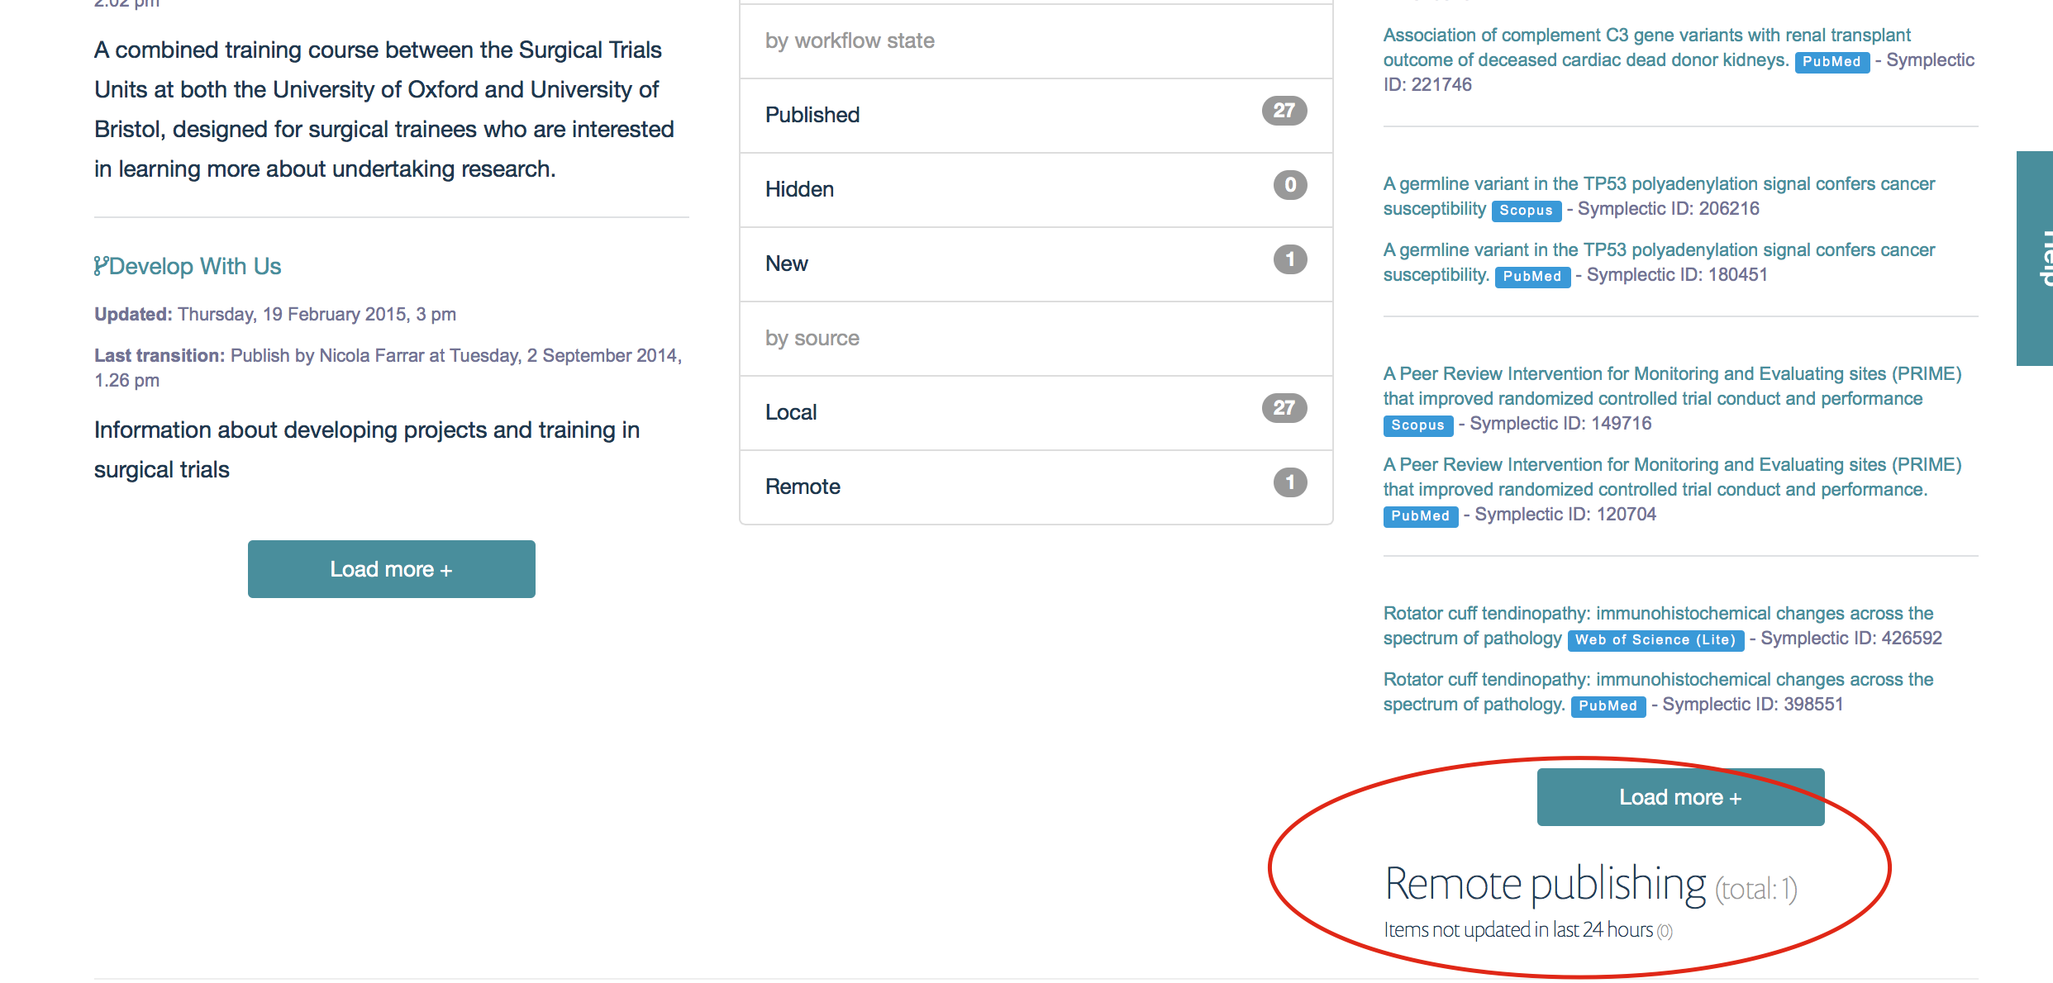
Task: Click Scopus badge on TP53 germline article
Action: click(x=1526, y=211)
